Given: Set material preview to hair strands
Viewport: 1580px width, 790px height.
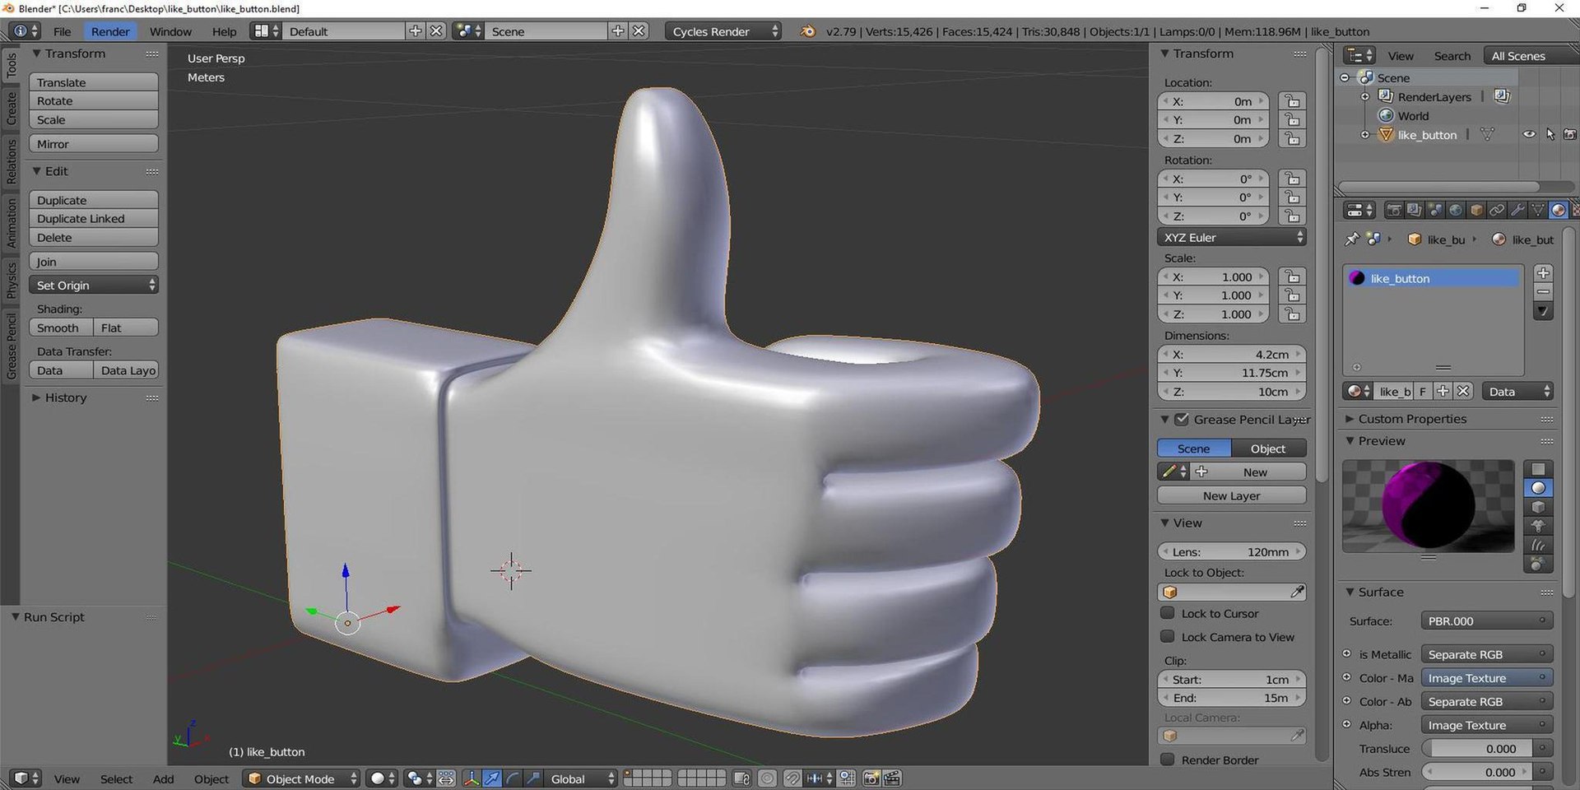Looking at the screenshot, I should click(1538, 545).
